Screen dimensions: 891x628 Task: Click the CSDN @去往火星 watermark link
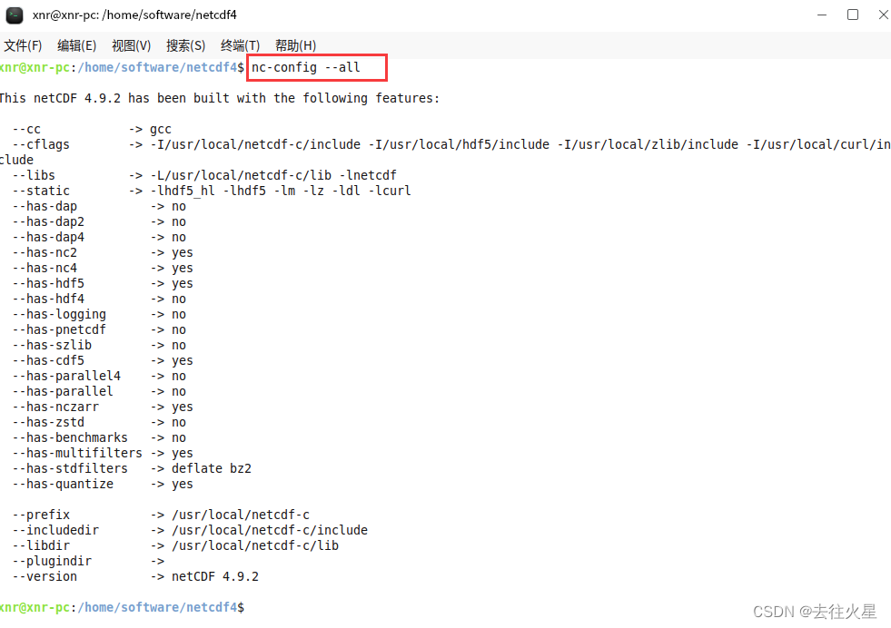817,612
